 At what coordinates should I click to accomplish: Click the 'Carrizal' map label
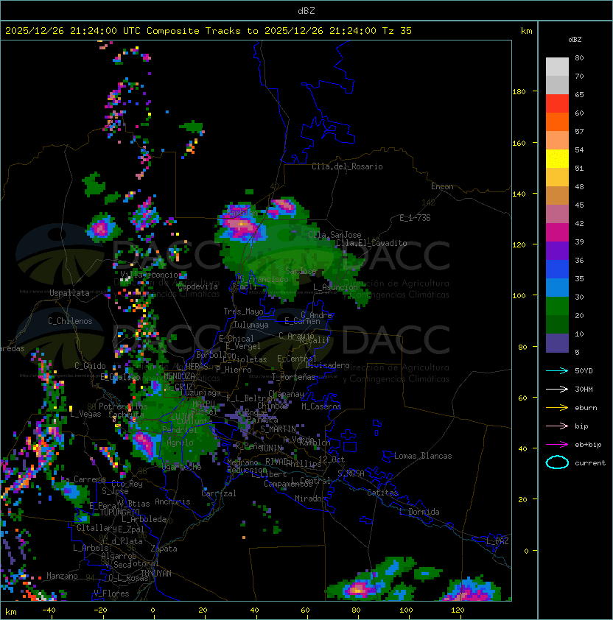tap(219, 493)
